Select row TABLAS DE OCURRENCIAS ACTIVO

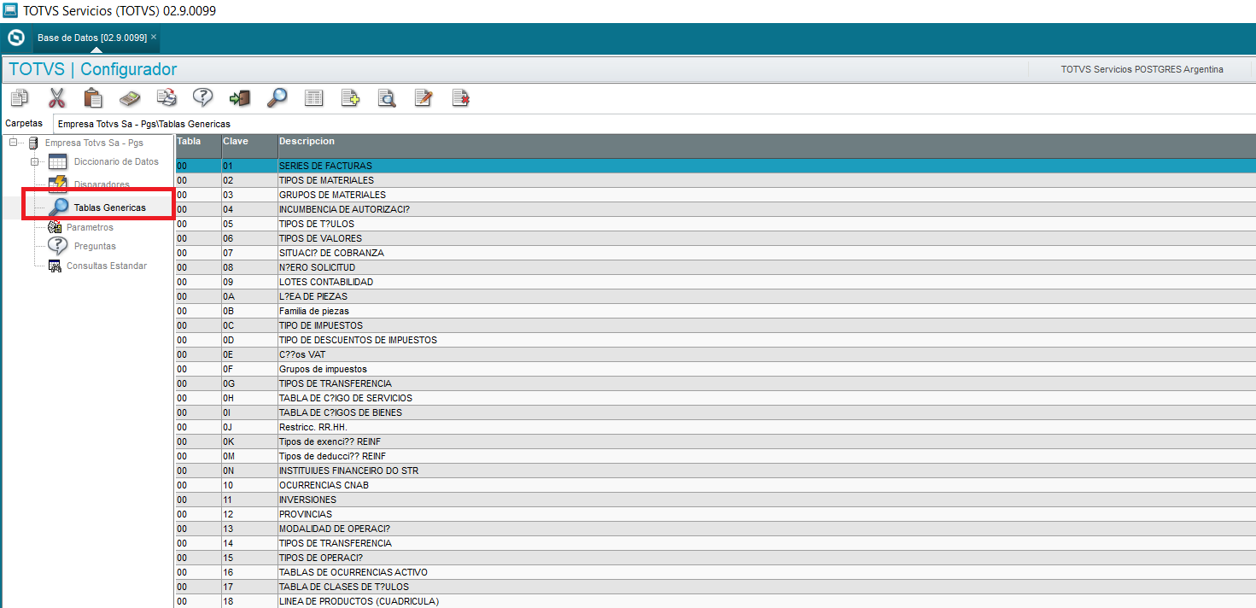click(x=716, y=572)
